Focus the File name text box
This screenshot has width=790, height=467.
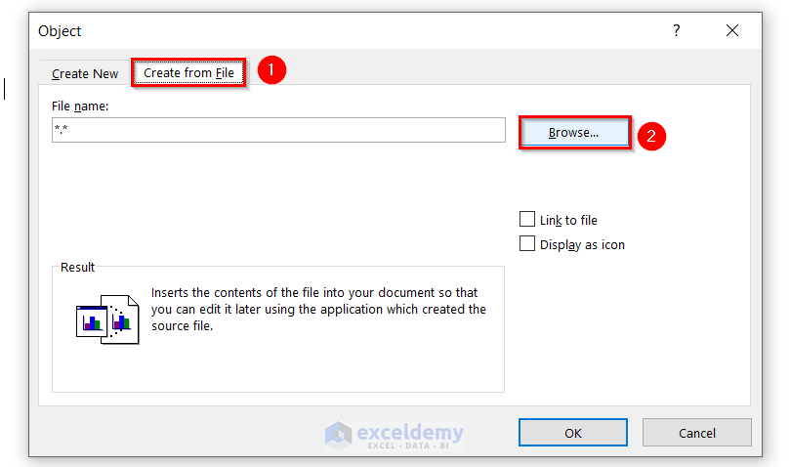278,130
